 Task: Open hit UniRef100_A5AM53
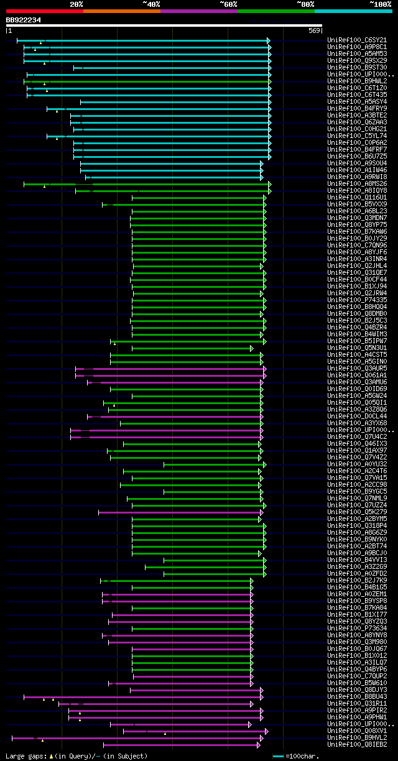coord(357,54)
